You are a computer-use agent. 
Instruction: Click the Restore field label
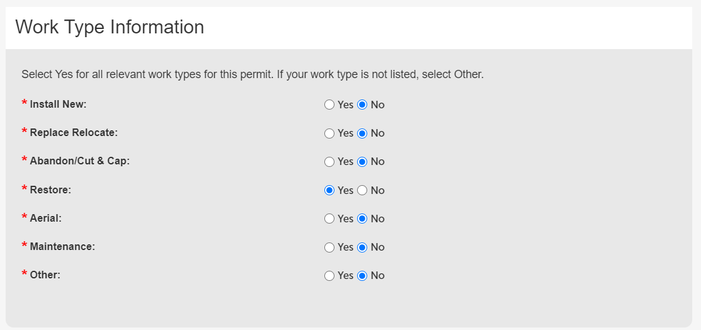click(x=50, y=190)
